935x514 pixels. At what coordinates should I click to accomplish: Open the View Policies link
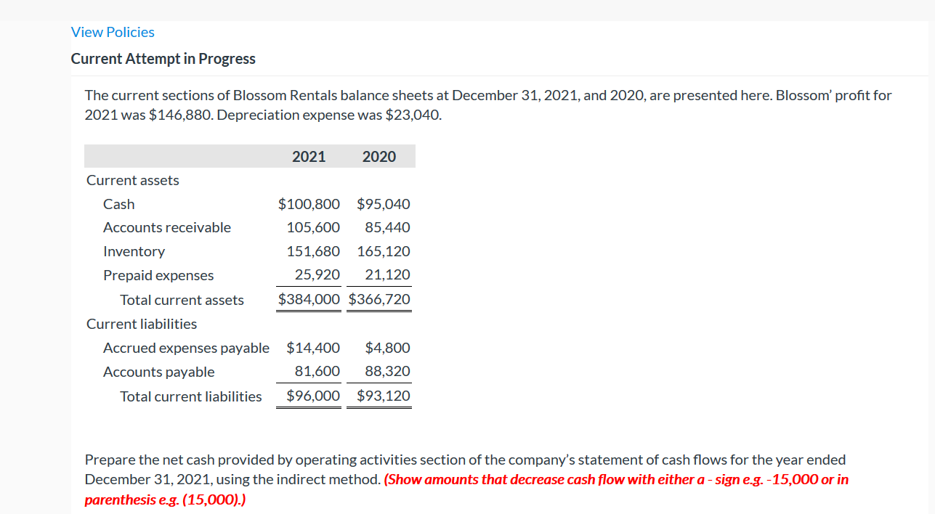[113, 32]
